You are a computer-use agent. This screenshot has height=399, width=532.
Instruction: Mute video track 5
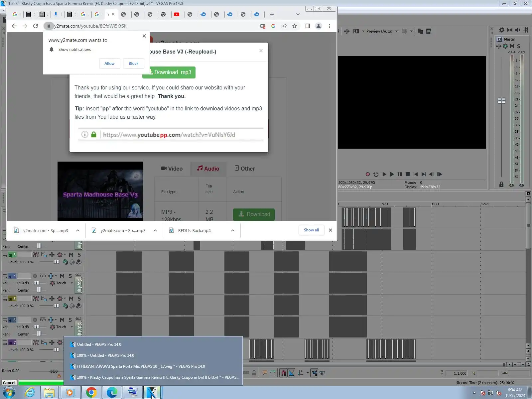(71, 299)
